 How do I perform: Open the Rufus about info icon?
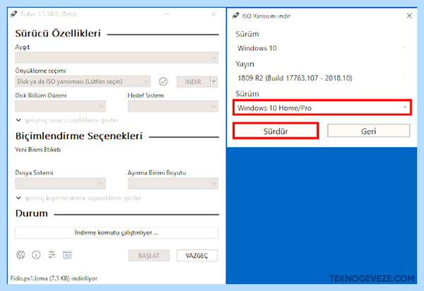[36, 255]
